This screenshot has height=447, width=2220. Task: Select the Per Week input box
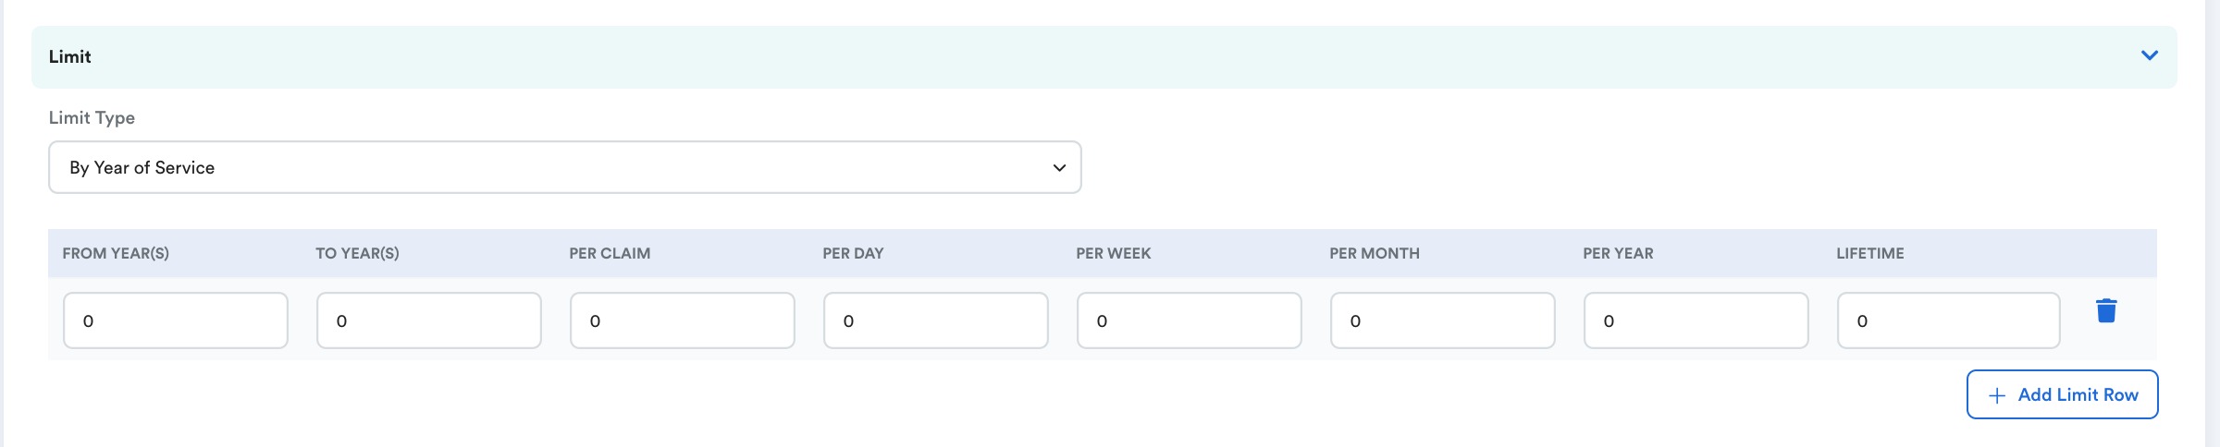[1190, 320]
